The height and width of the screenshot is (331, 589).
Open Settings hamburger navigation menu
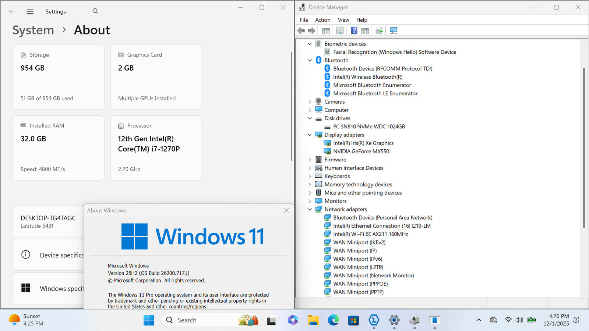[x=30, y=11]
